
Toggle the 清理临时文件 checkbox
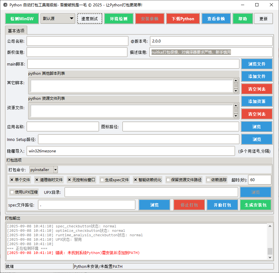[x=37, y=180]
